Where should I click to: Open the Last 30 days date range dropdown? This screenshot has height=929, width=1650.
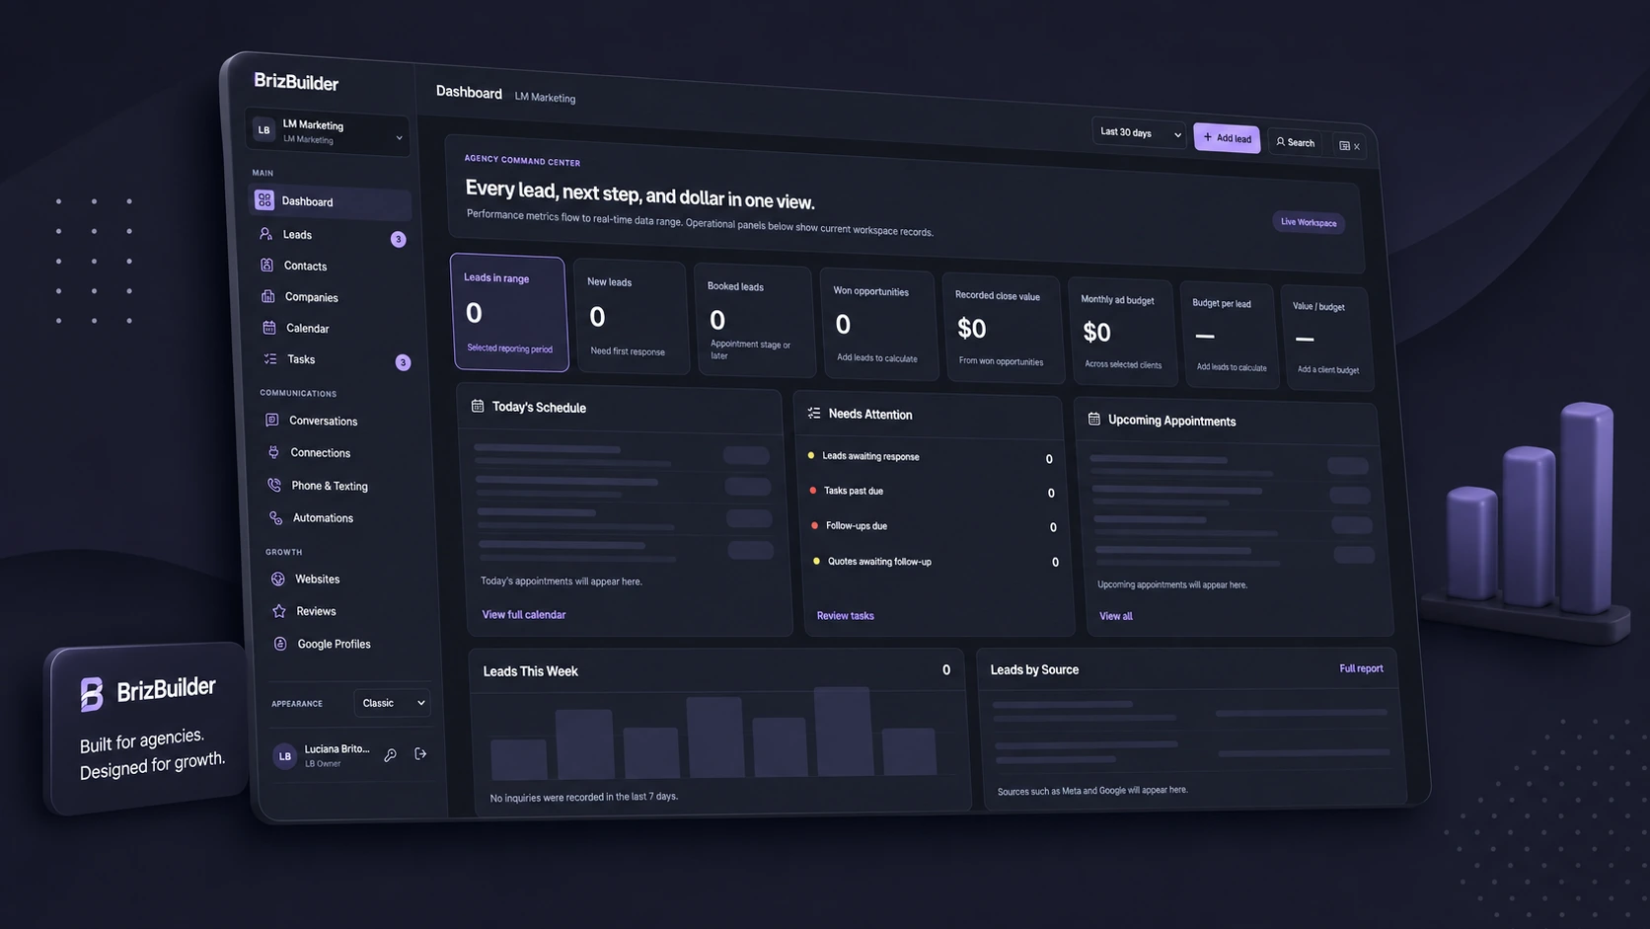(x=1139, y=133)
